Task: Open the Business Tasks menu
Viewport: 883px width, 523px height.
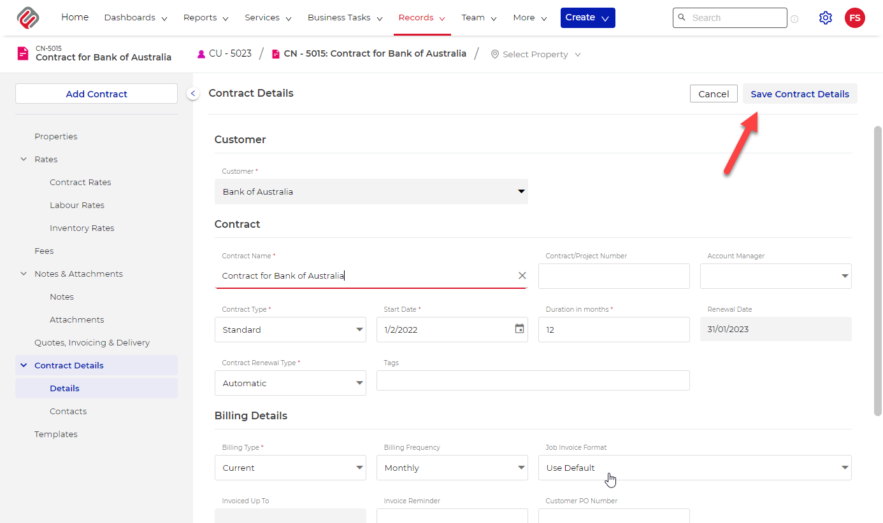Action: [x=345, y=18]
